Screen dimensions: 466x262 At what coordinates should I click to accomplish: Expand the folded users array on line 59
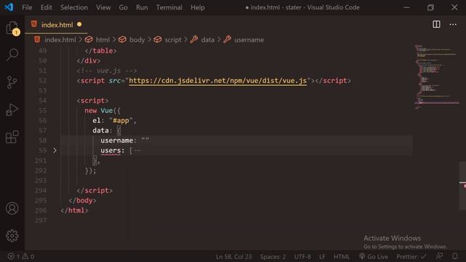click(x=55, y=151)
